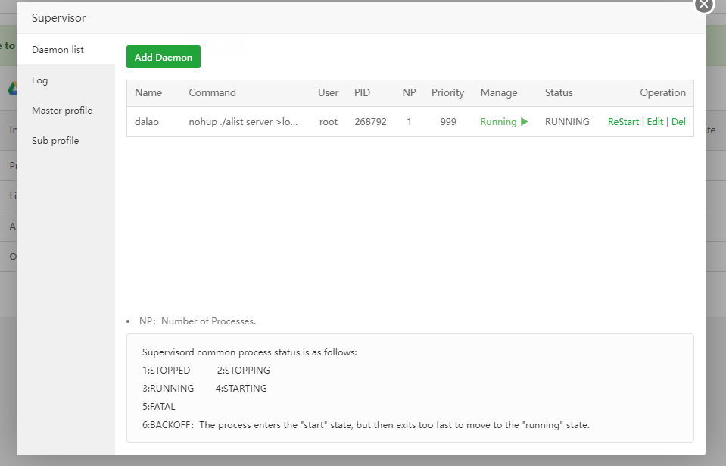Open the Log tab

[x=40, y=80]
